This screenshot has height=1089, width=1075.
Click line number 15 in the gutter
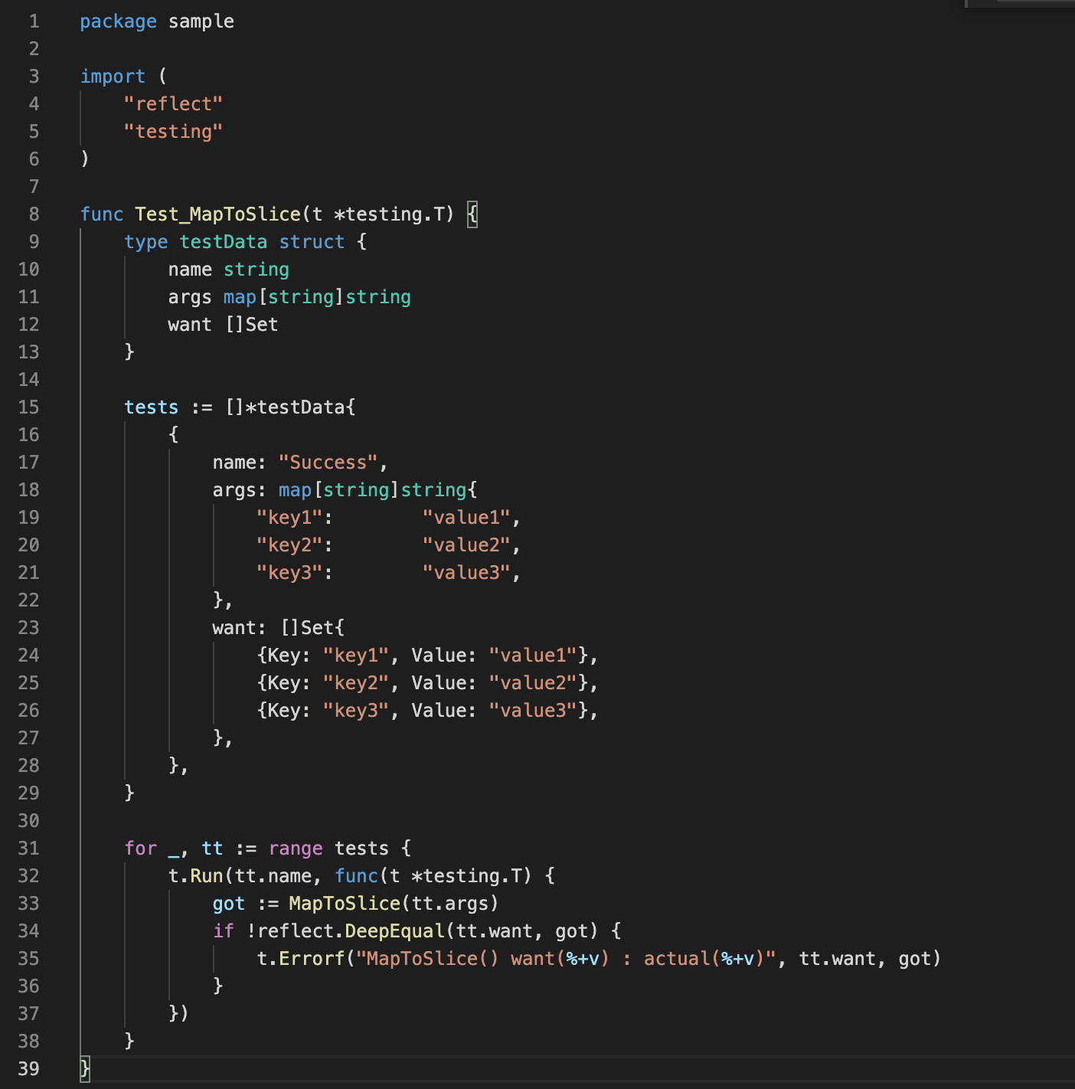(x=28, y=407)
